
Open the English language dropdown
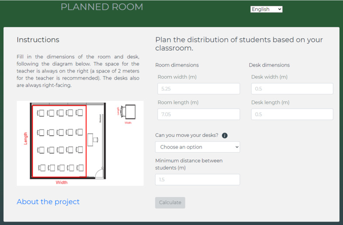pos(266,9)
